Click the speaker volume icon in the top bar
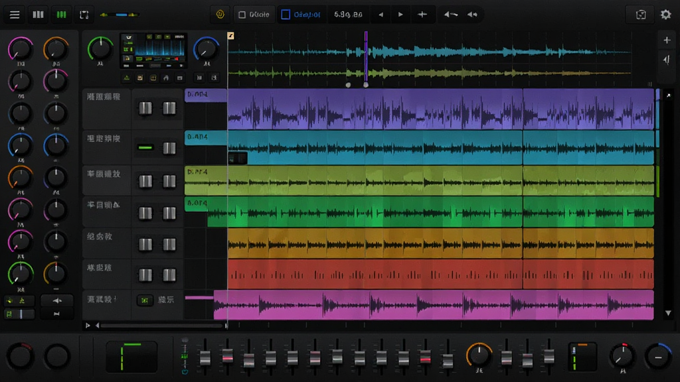 tap(472, 15)
